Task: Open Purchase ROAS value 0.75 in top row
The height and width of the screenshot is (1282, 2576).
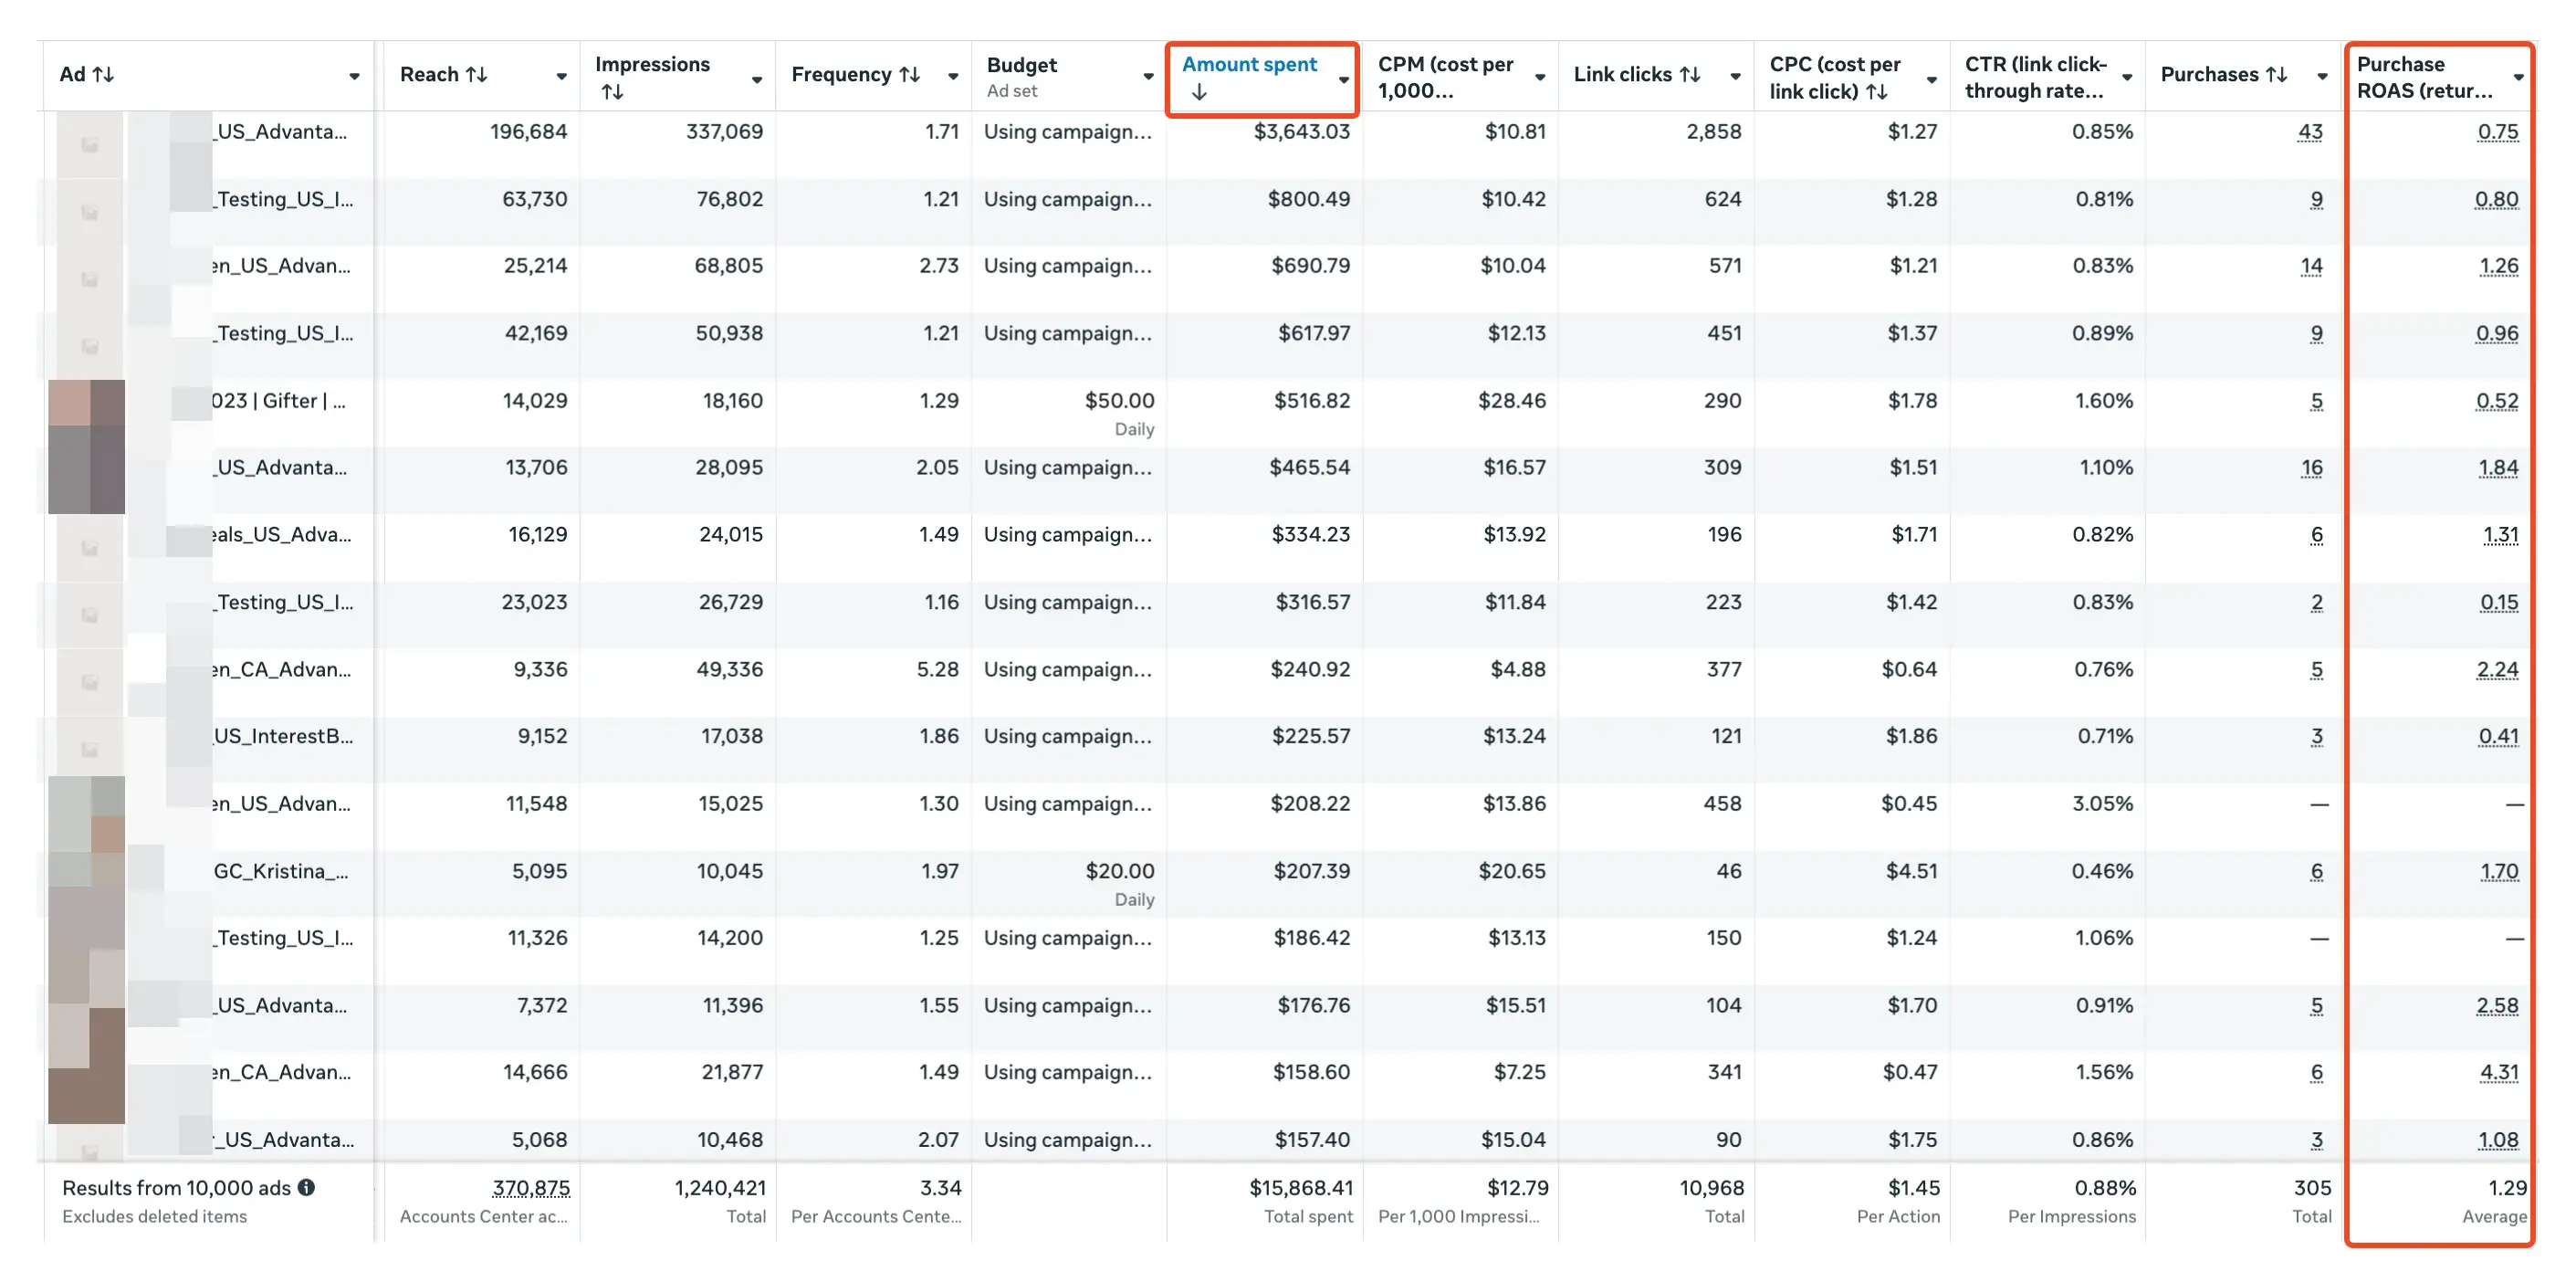Action: tap(2498, 131)
